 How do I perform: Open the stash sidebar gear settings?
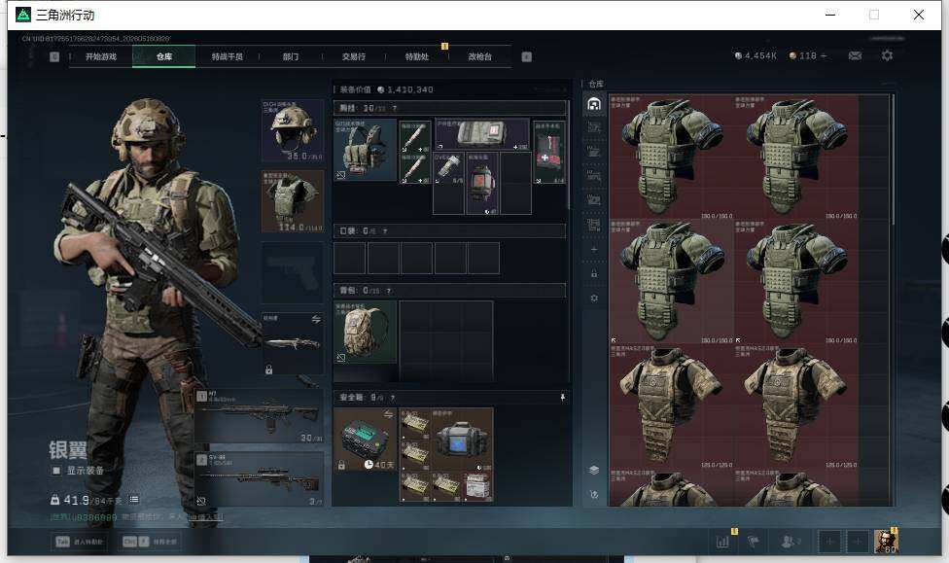594,298
